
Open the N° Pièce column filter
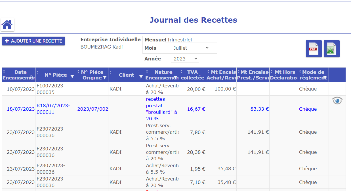(x=72, y=77)
